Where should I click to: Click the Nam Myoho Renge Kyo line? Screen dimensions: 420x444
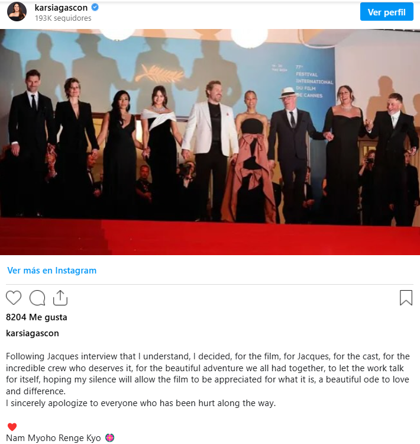(53, 437)
